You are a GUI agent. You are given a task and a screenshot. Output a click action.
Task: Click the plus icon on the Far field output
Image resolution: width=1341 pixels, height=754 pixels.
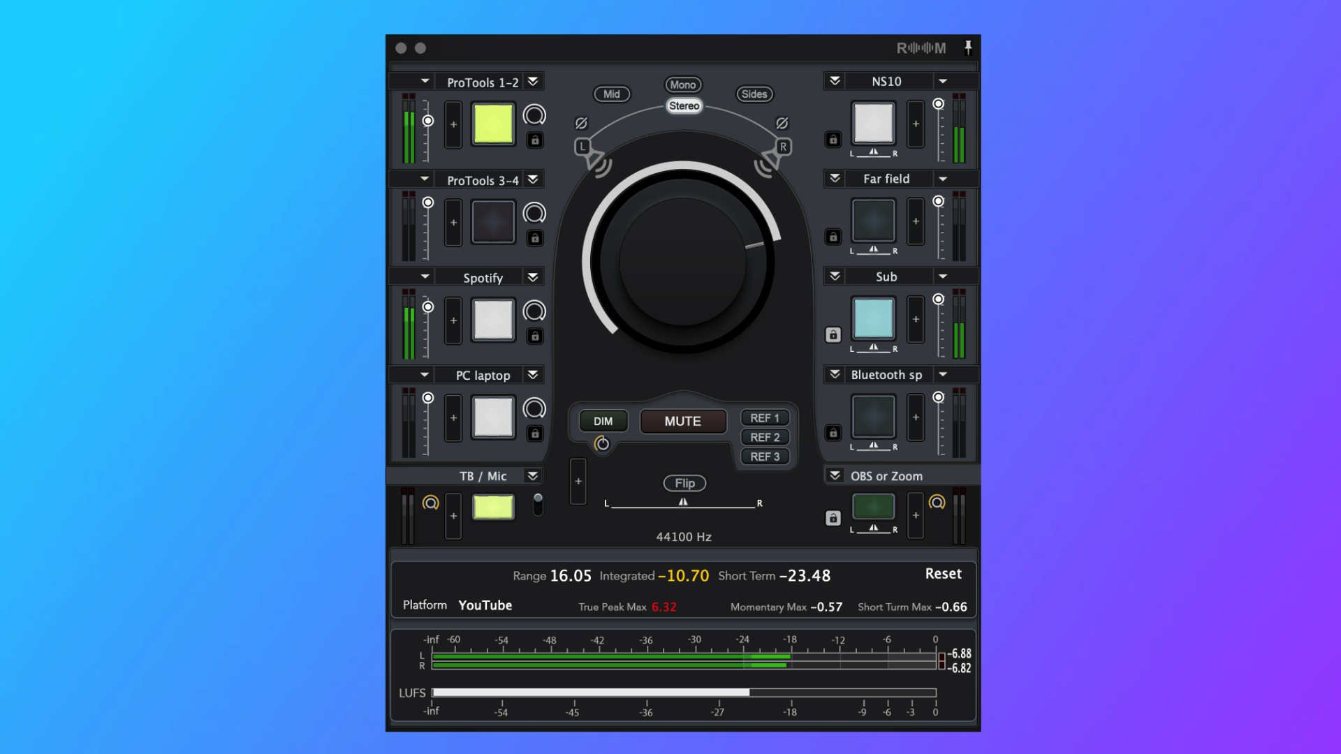tap(916, 222)
